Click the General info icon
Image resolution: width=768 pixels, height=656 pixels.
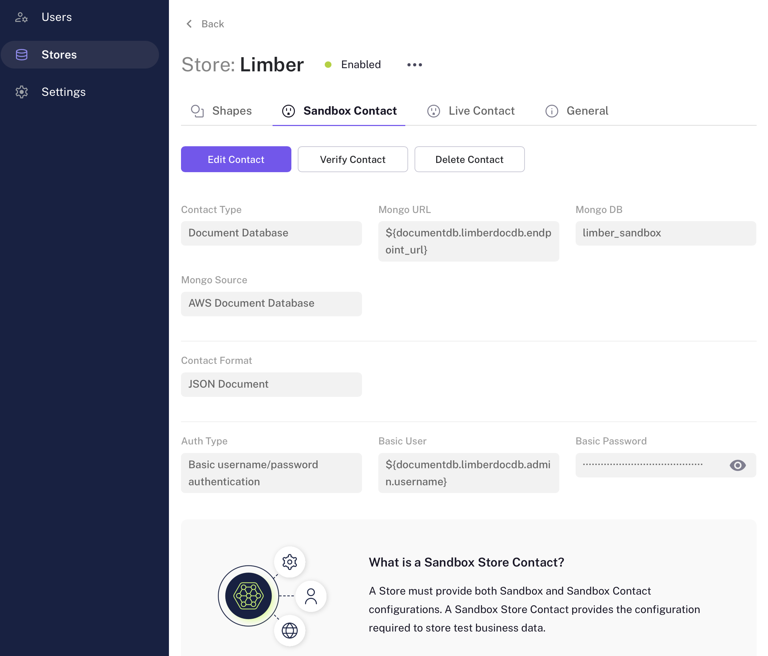coord(552,111)
